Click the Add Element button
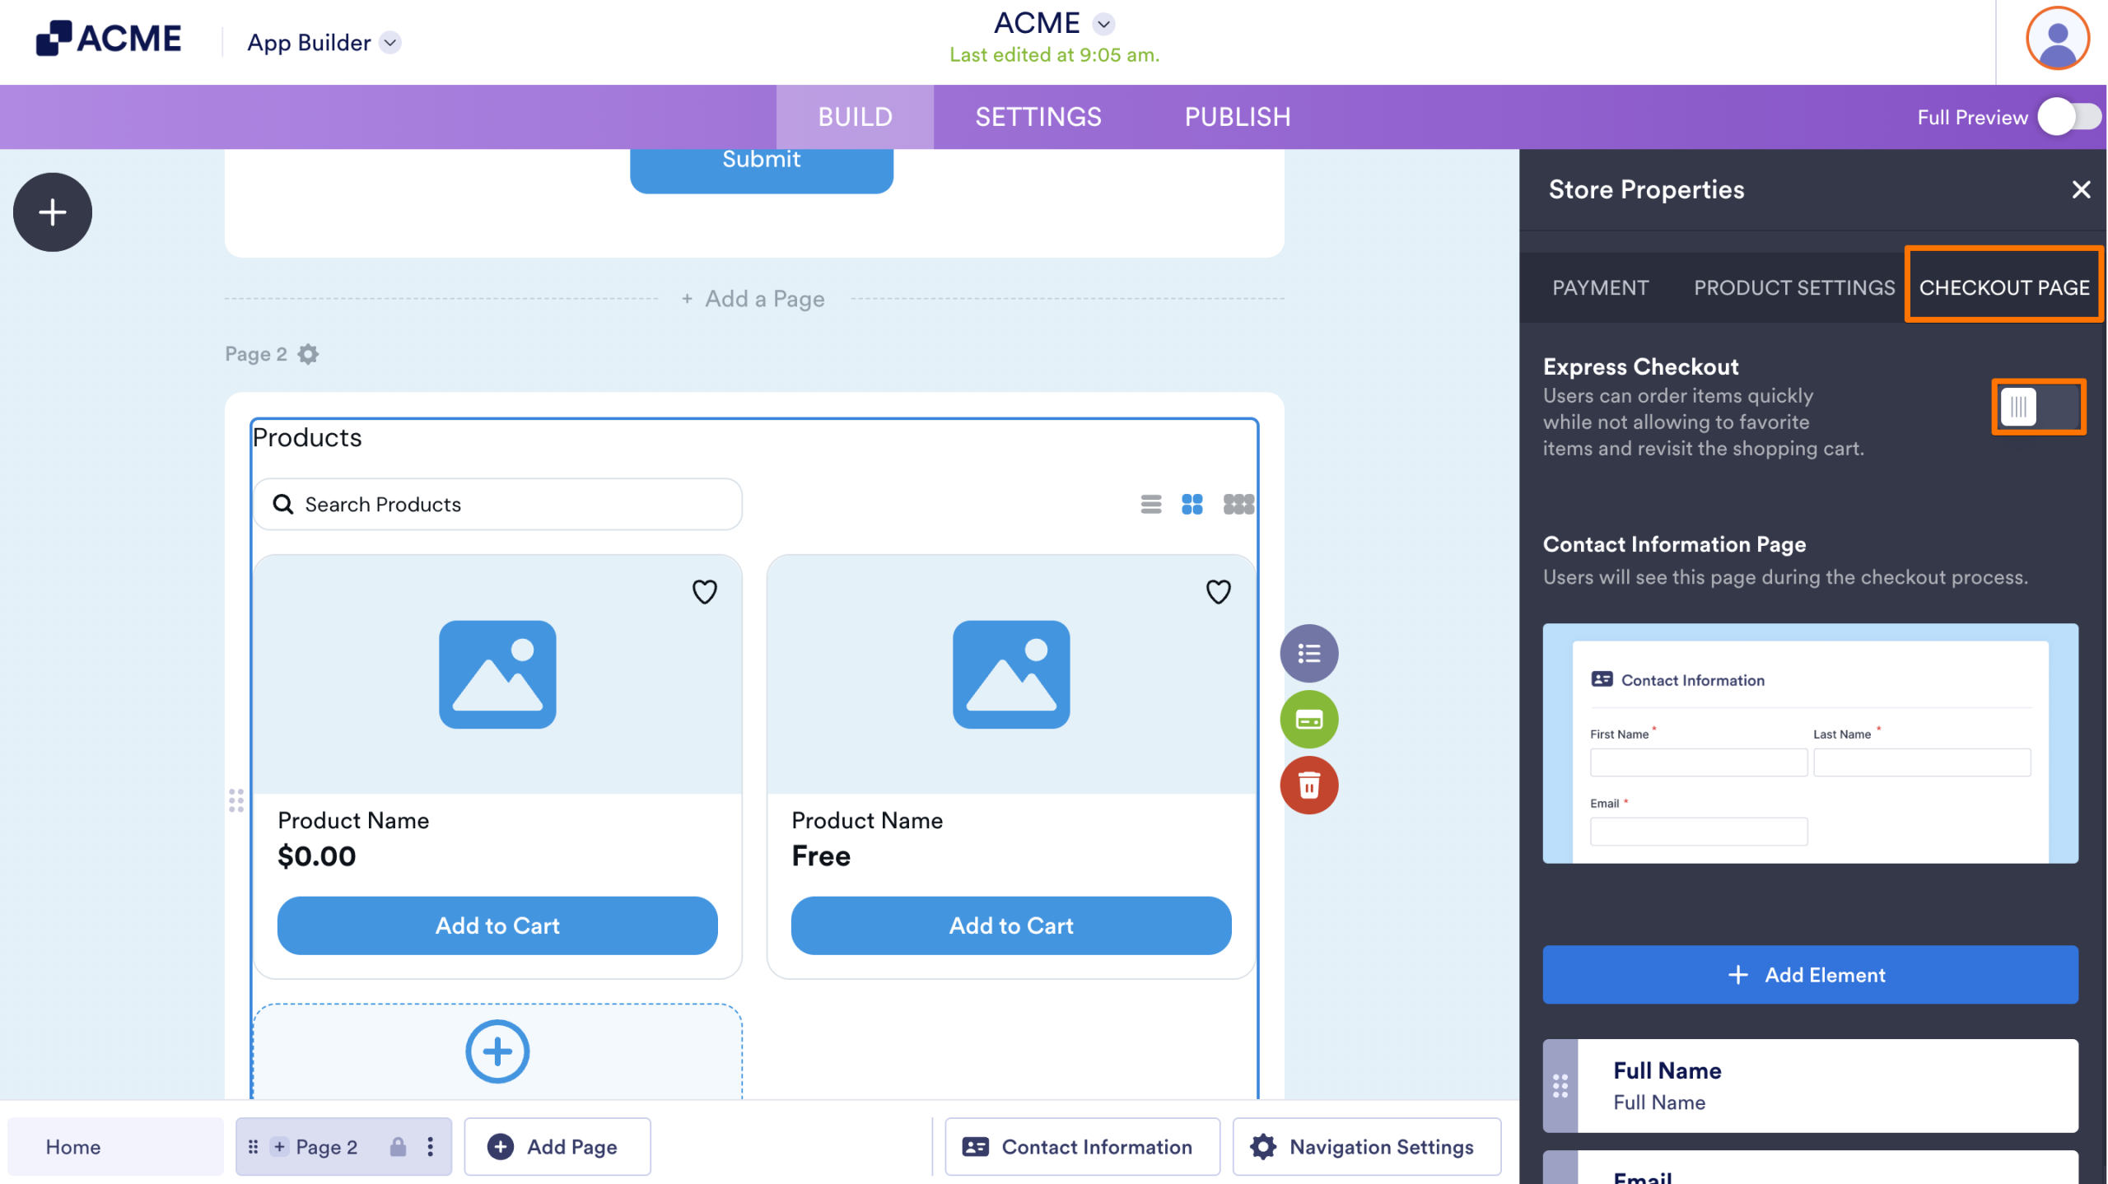 1810,975
